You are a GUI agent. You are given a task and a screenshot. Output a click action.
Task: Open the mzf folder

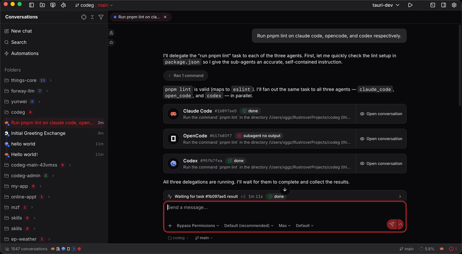tap(15, 207)
